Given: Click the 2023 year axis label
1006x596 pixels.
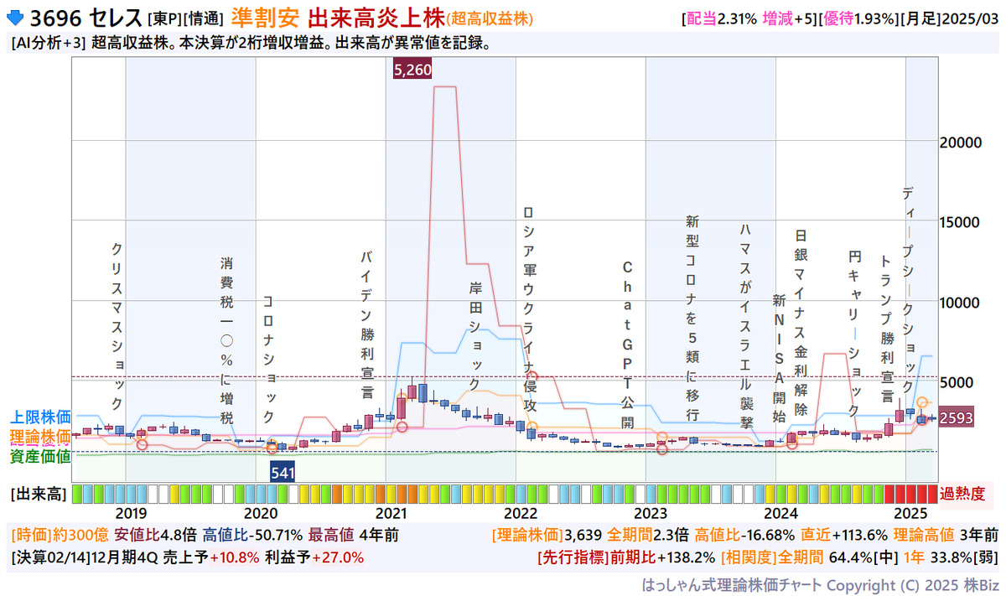Looking at the screenshot, I should 651,514.
